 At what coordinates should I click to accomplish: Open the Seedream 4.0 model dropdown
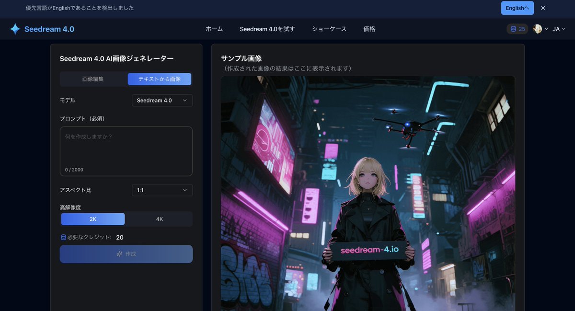(x=162, y=101)
